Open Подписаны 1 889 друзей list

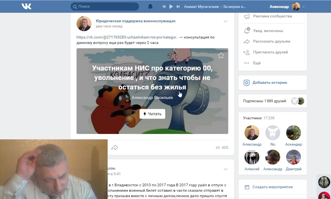point(265,101)
